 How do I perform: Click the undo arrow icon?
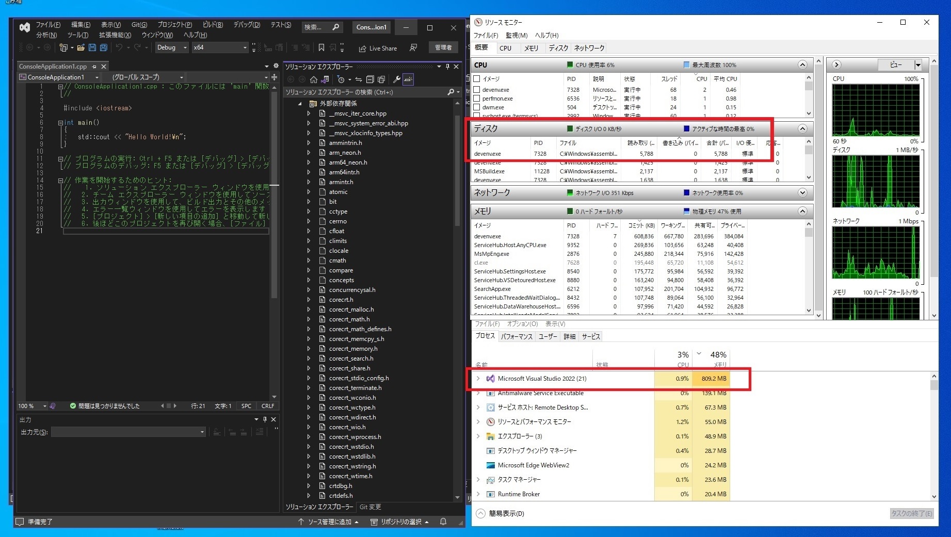(119, 47)
